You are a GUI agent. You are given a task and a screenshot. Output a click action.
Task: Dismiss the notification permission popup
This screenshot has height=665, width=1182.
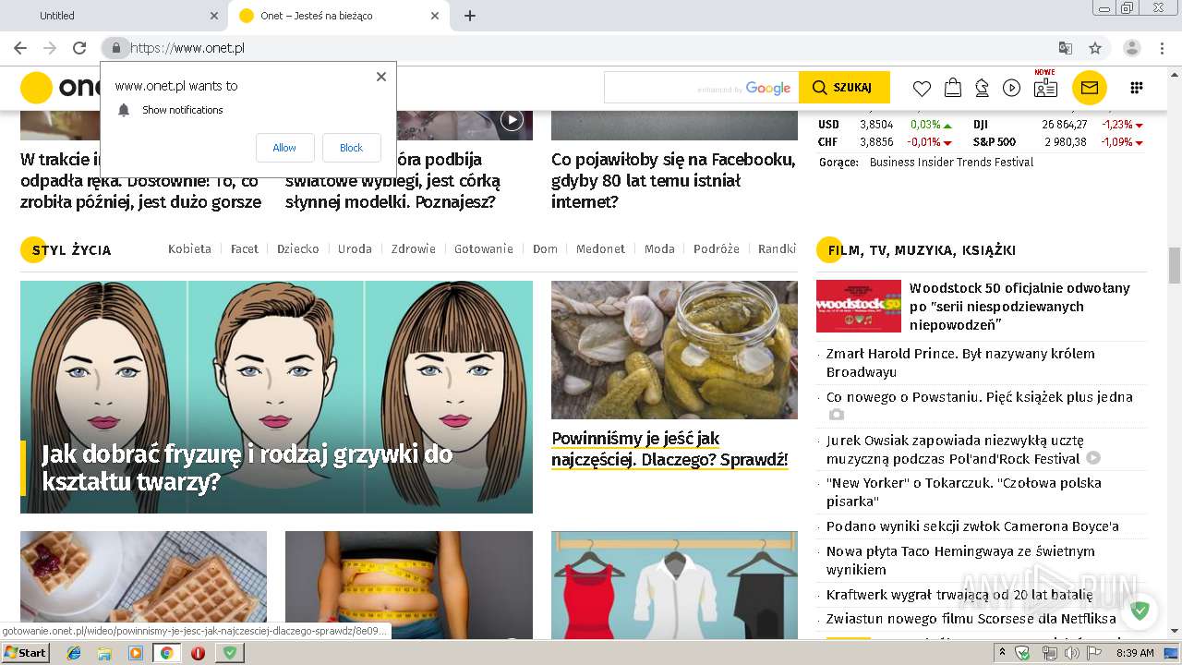point(381,77)
